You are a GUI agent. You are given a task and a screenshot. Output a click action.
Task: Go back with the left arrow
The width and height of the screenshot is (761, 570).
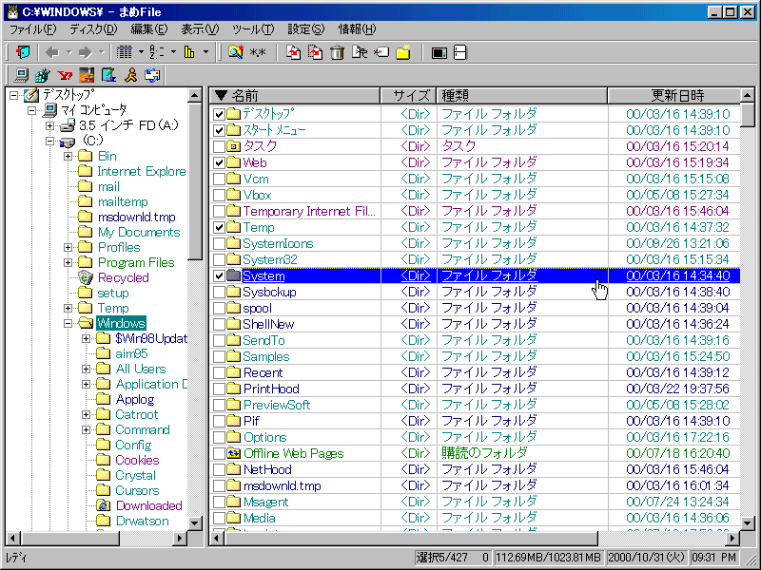[52, 52]
